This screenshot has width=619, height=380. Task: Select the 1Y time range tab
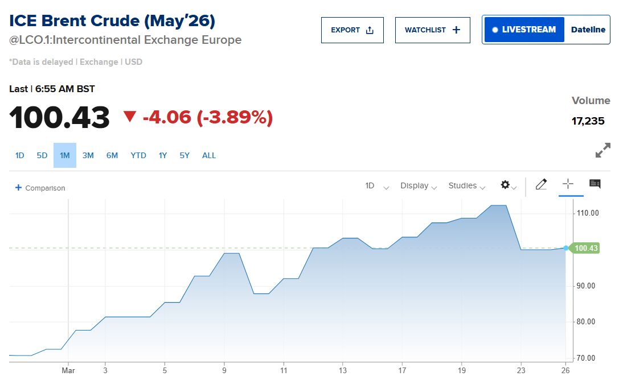point(163,155)
